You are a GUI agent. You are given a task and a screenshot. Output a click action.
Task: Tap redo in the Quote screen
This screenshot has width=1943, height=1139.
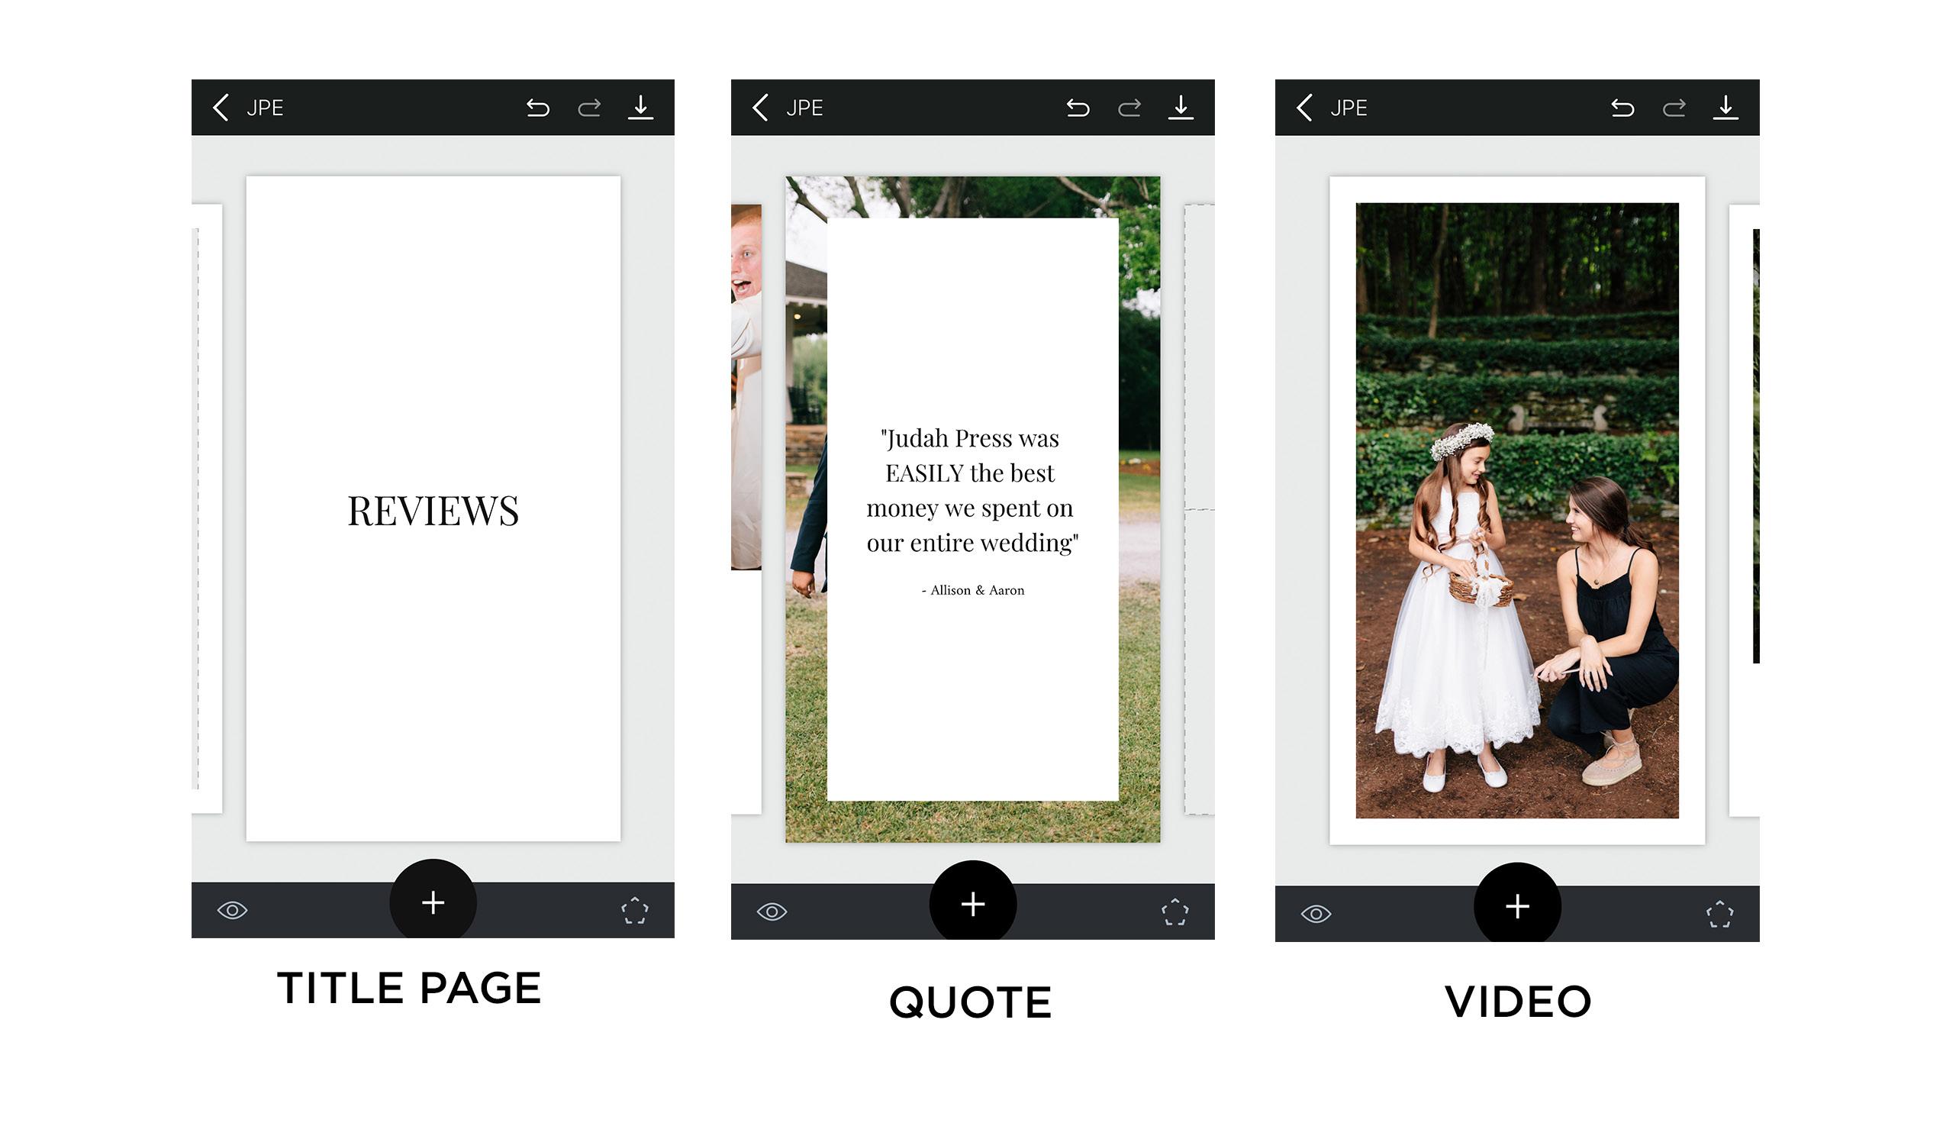coord(1129,108)
